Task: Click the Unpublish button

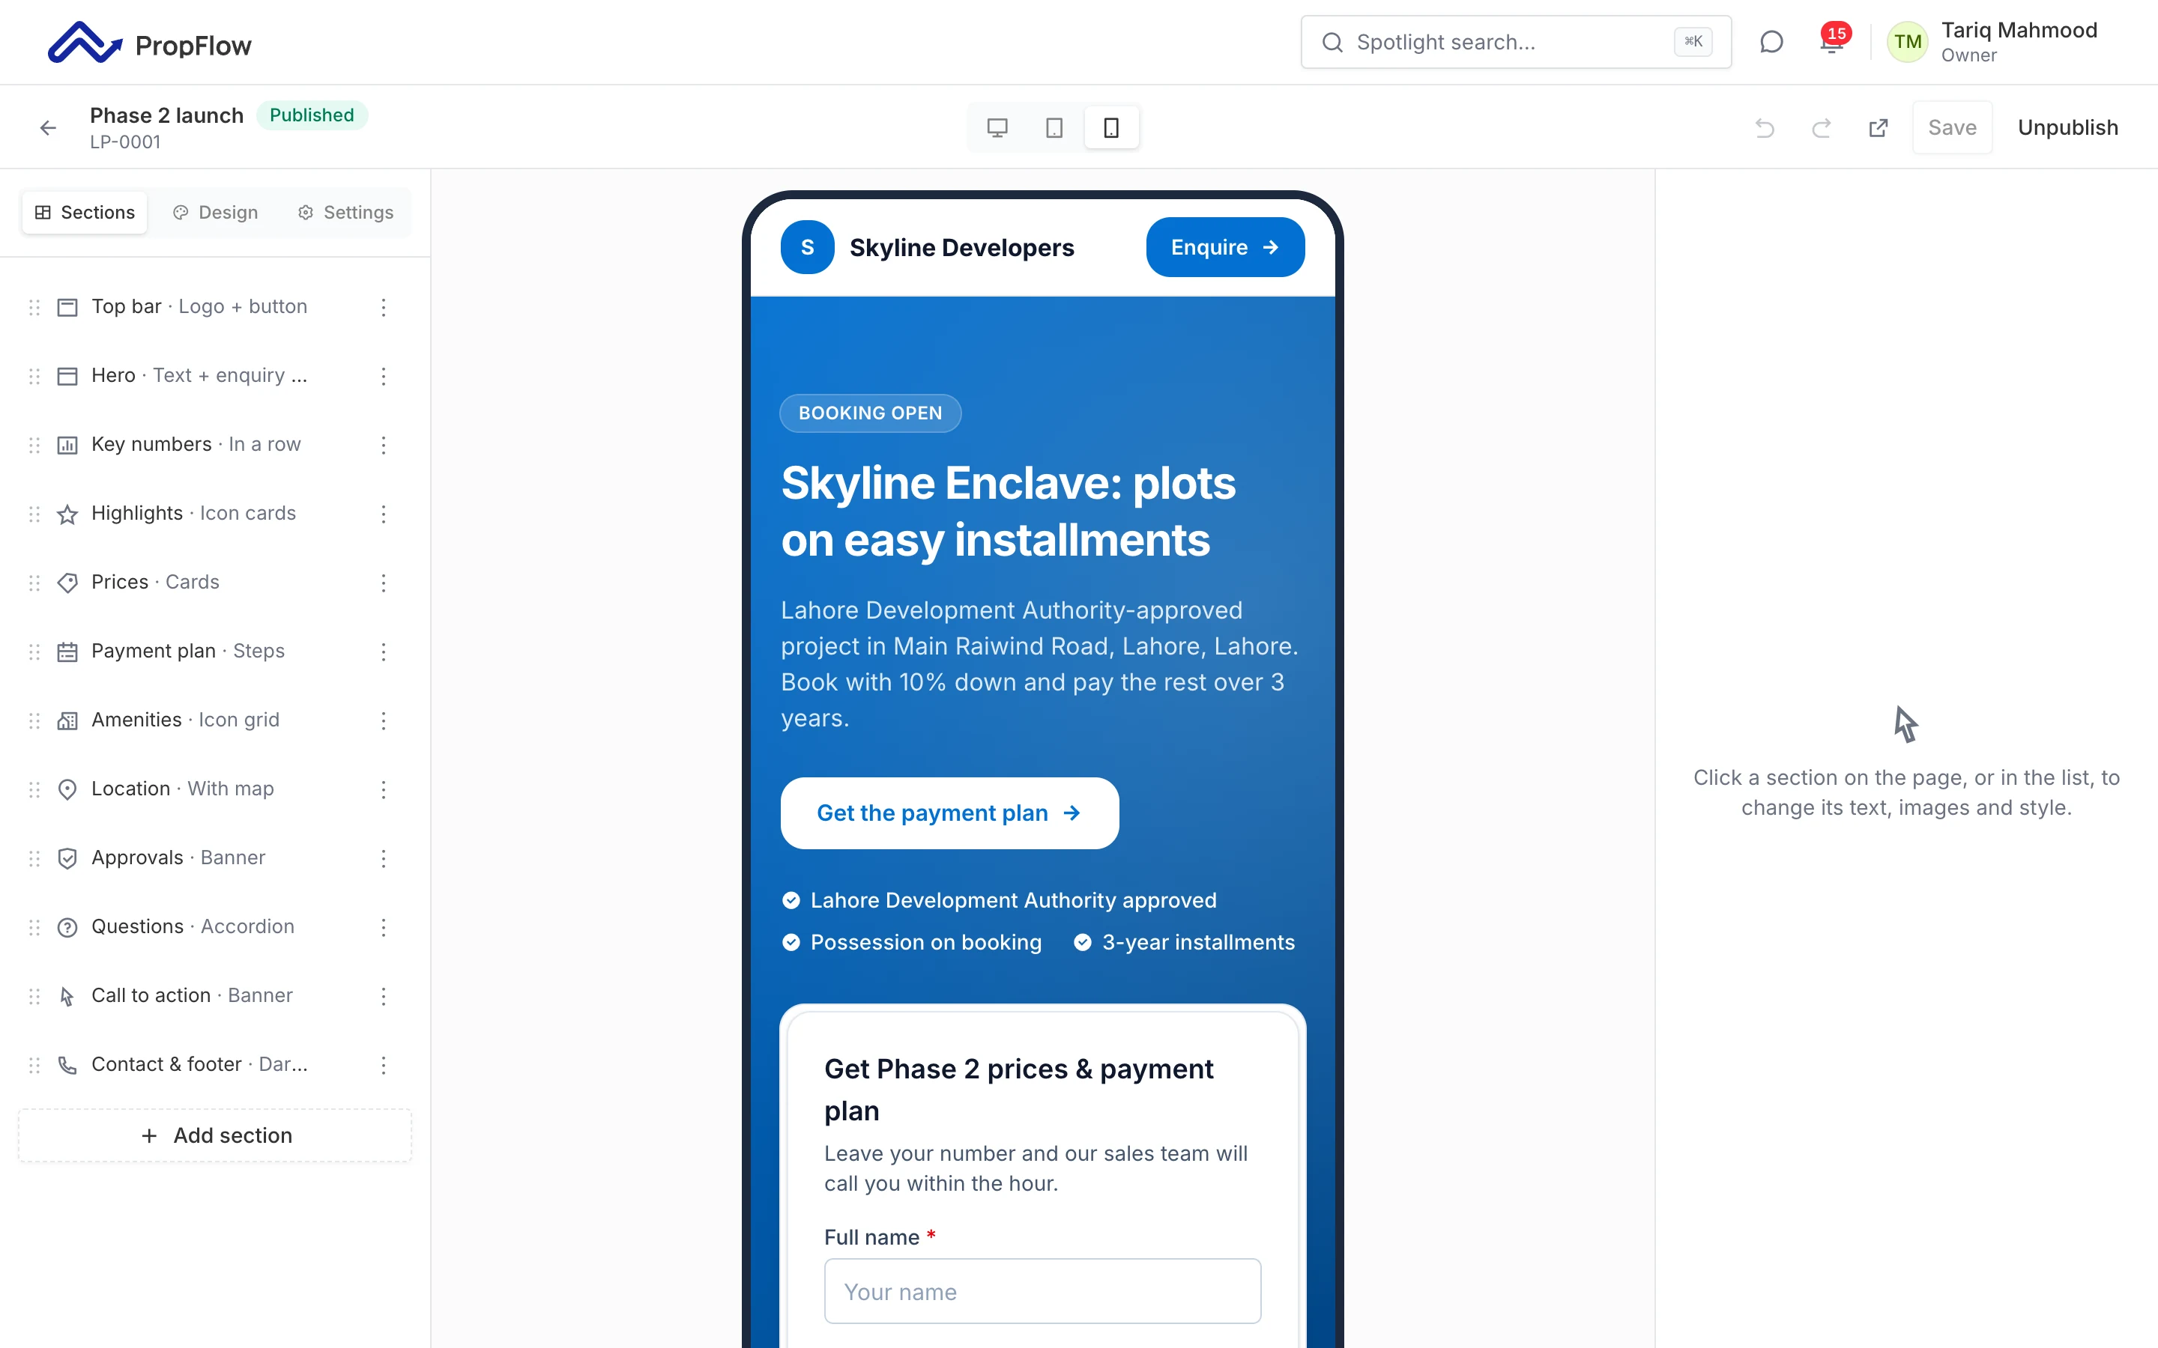Action: pyautogui.click(x=2067, y=127)
